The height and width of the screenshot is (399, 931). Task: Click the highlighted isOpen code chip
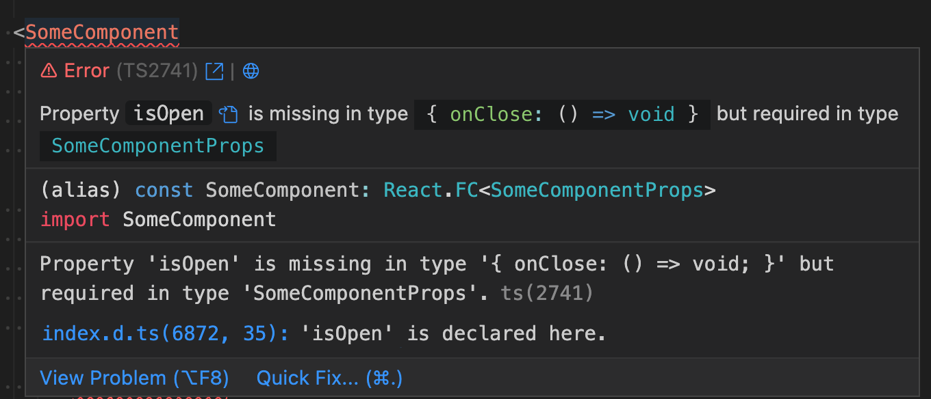click(x=168, y=113)
